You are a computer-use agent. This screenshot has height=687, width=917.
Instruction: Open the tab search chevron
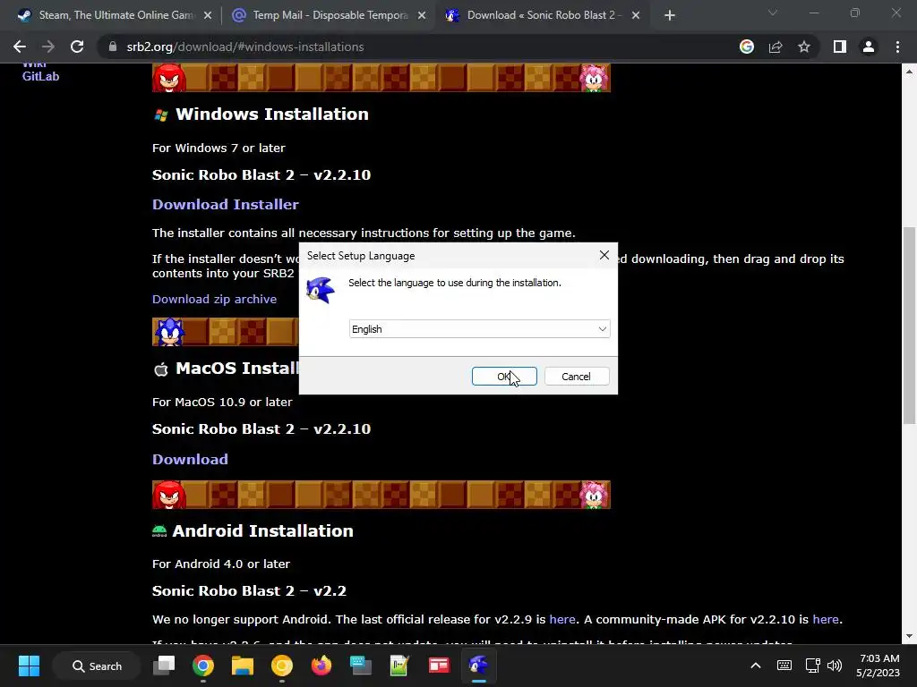tap(773, 13)
